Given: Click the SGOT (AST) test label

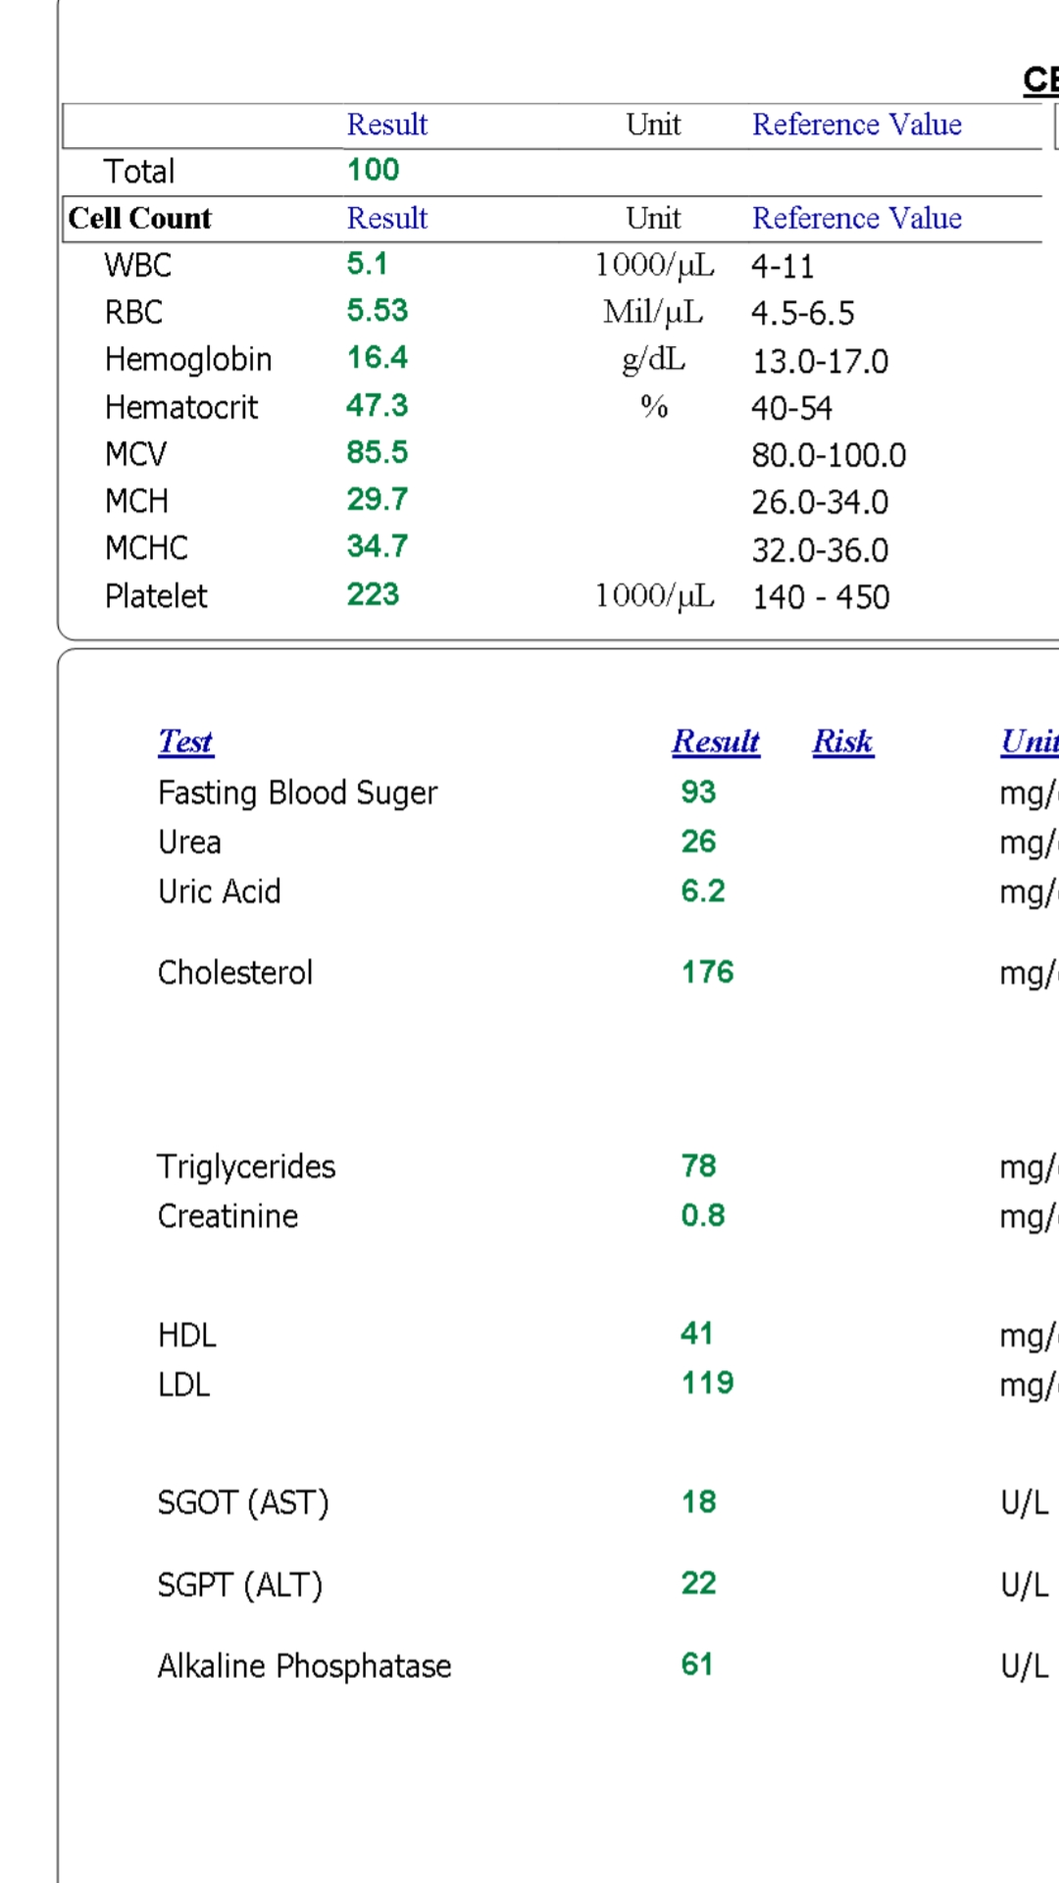Looking at the screenshot, I should pos(243,1502).
